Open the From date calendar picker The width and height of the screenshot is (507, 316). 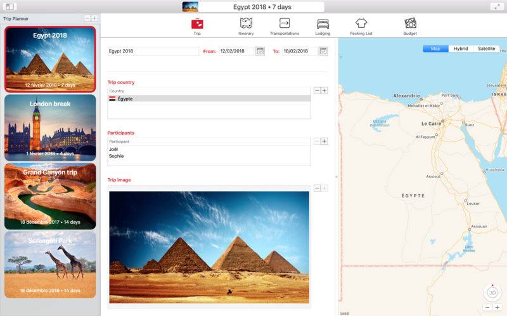tap(260, 51)
